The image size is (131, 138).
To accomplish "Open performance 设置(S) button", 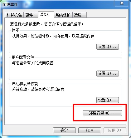I will 108,47.
